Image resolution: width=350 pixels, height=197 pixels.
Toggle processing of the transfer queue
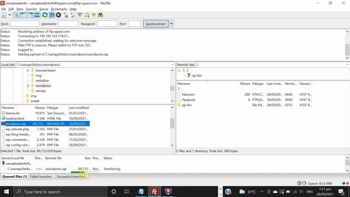52,15
